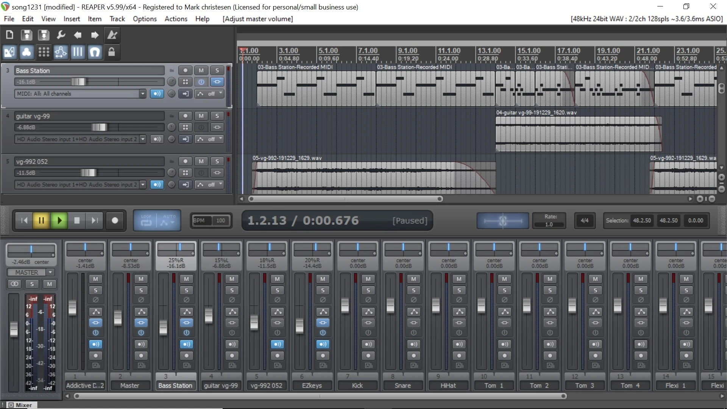The width and height of the screenshot is (727, 409).
Task: Click the grid lines toolbar icon
Action: point(78,52)
